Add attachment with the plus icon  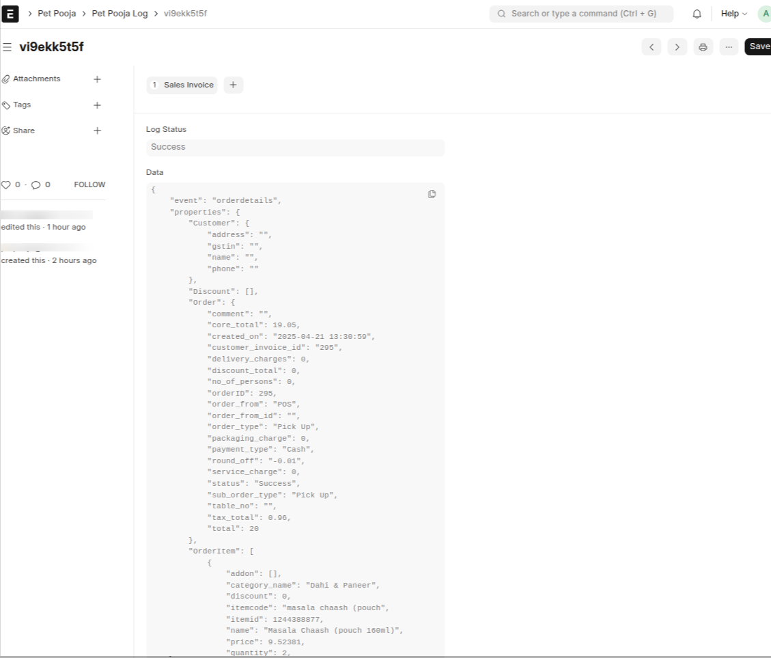click(x=98, y=79)
